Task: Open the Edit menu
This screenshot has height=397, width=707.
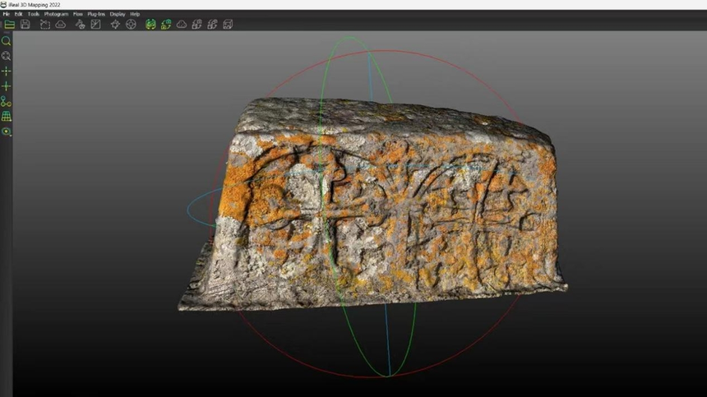Action: [18, 14]
